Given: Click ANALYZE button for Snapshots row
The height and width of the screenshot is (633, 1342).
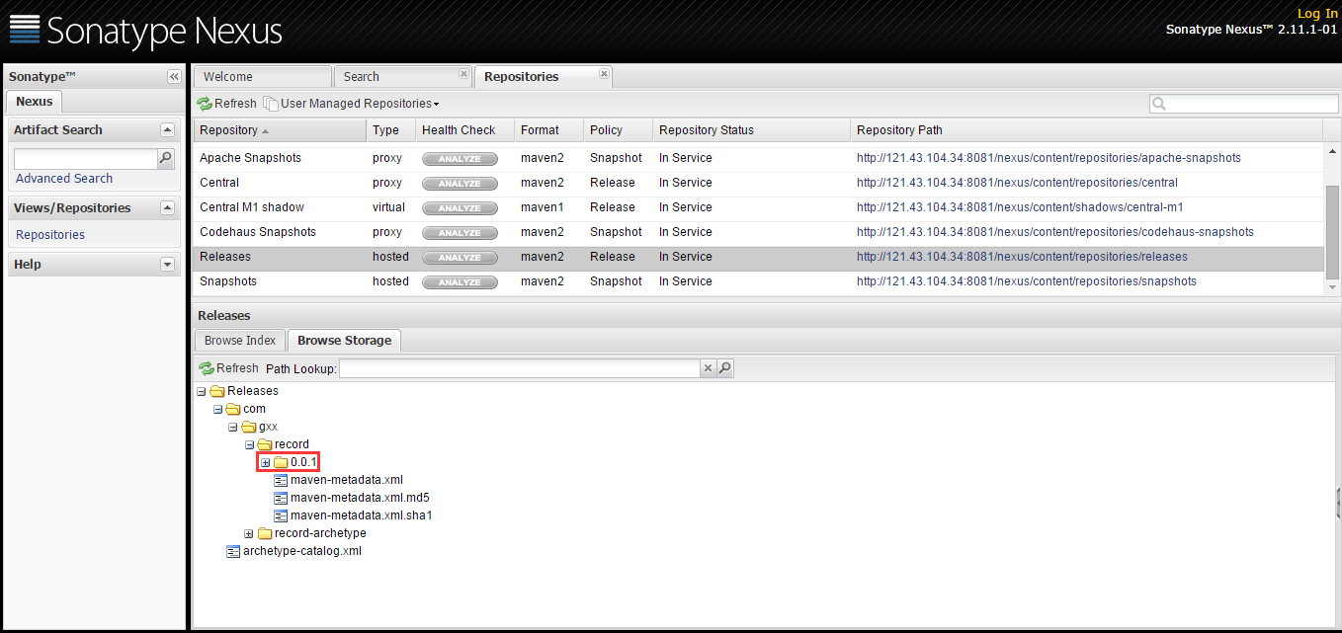Looking at the screenshot, I should [x=460, y=281].
